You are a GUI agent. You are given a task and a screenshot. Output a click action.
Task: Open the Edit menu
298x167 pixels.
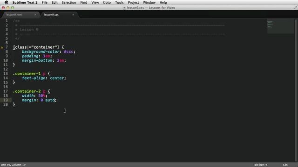pos(54,2)
